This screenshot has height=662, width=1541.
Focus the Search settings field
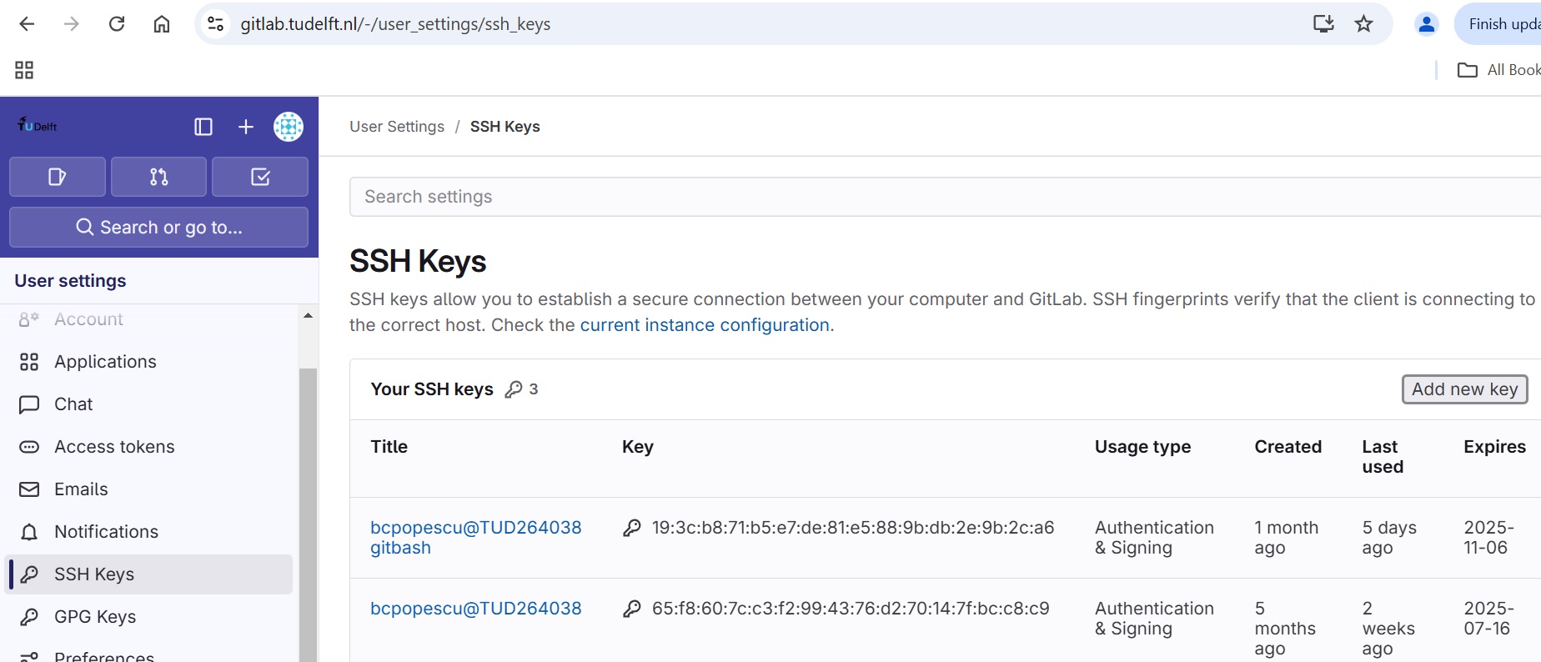pos(945,197)
